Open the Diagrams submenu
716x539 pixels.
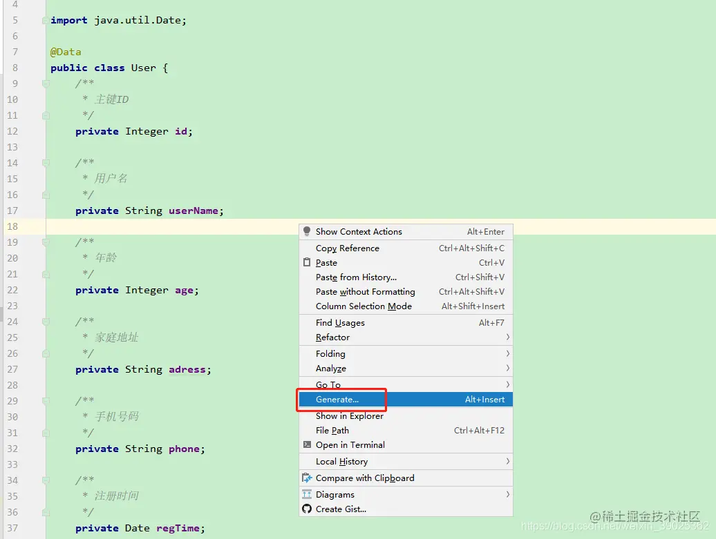[x=406, y=494]
